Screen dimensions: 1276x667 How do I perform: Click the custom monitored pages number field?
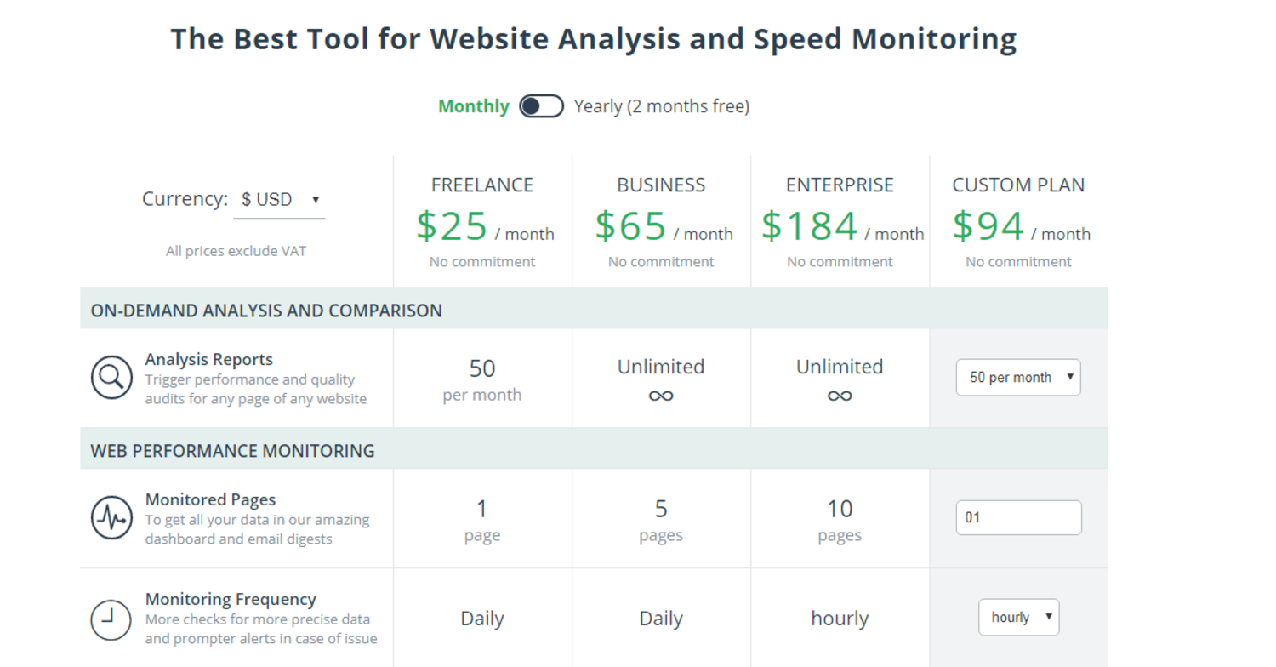pyautogui.click(x=1018, y=517)
